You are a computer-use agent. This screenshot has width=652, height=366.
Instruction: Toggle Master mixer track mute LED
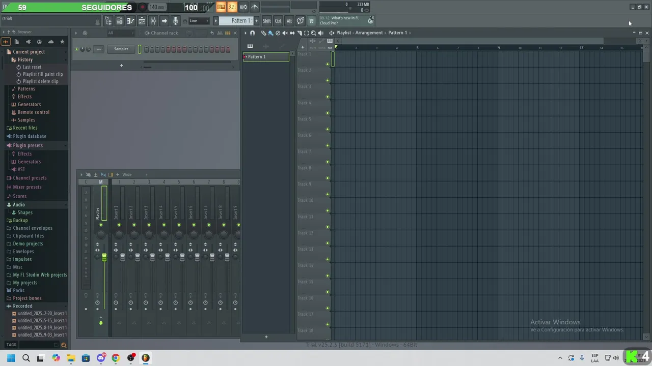coord(101,225)
